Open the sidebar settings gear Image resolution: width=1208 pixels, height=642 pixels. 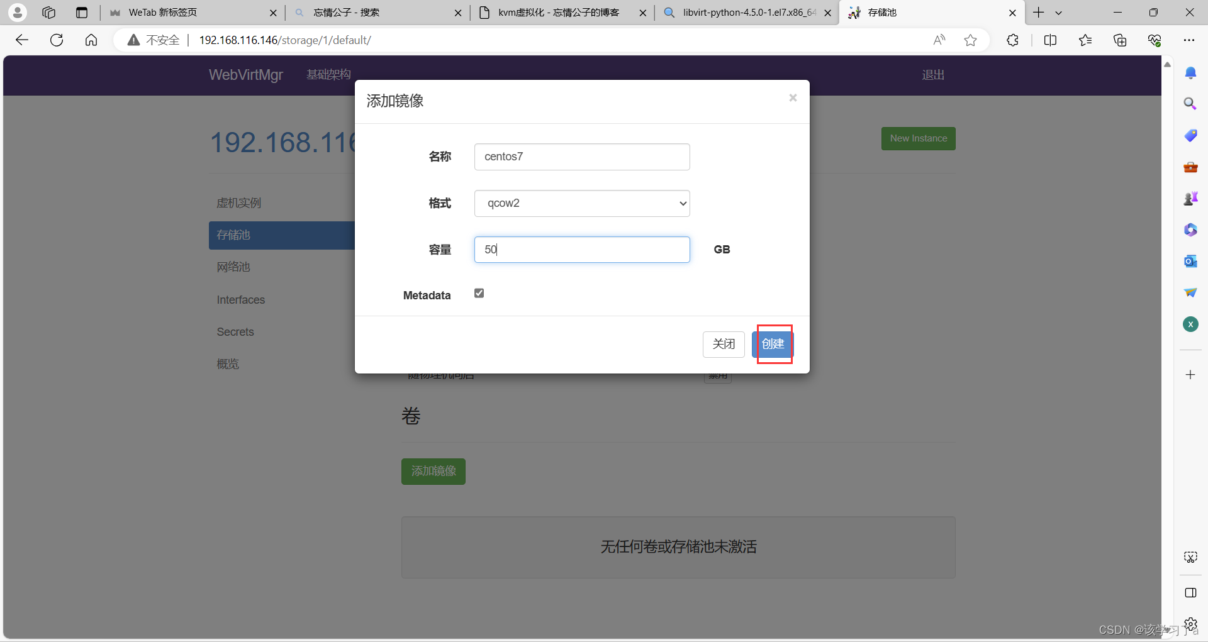pos(1190,624)
